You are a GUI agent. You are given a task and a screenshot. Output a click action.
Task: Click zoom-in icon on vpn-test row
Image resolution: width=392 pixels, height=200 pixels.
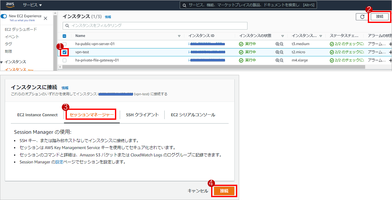[x=277, y=52]
